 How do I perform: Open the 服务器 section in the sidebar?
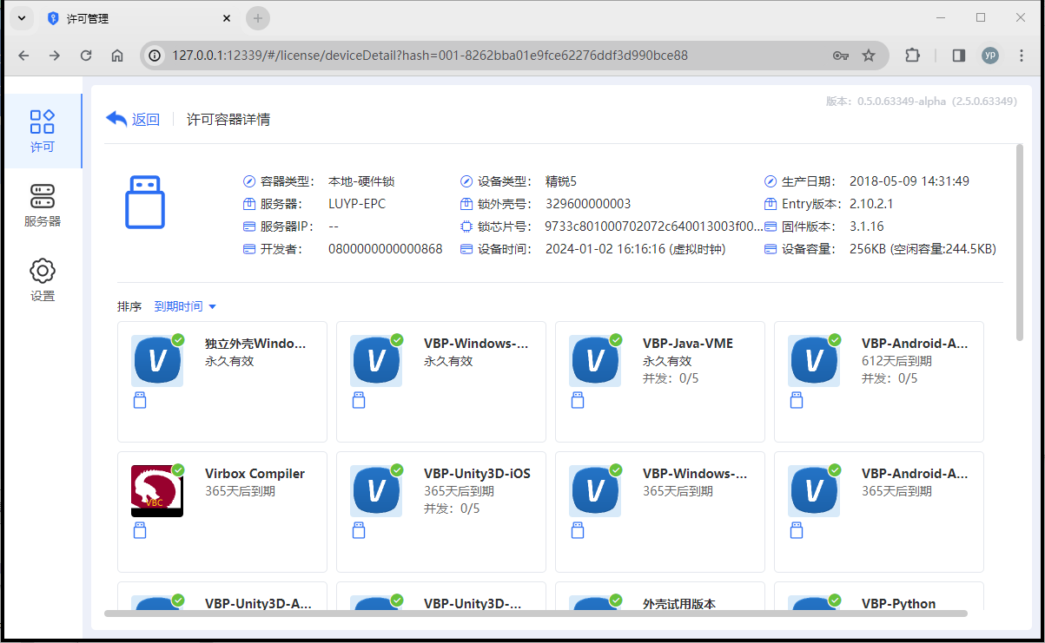[x=42, y=205]
